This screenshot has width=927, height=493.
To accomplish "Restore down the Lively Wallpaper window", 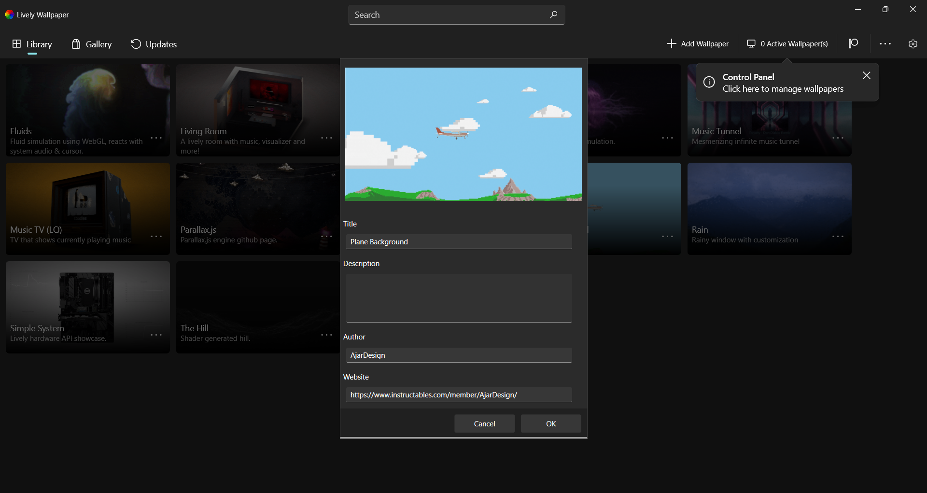I will click(885, 9).
